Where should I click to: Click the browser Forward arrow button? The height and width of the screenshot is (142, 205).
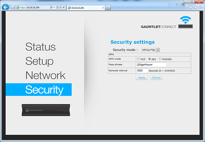tap(12, 7)
